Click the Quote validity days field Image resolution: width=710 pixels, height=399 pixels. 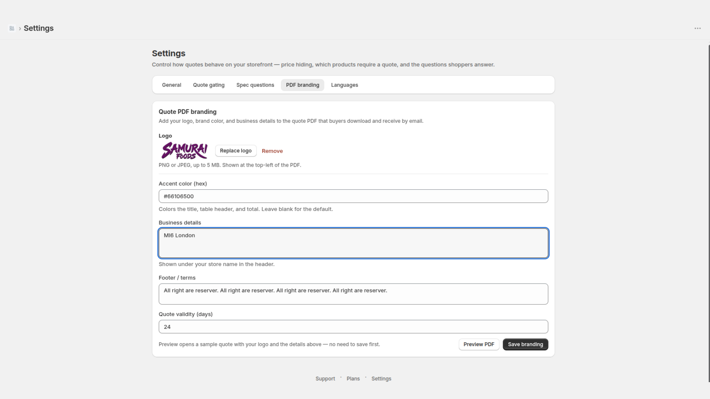pyautogui.click(x=353, y=327)
